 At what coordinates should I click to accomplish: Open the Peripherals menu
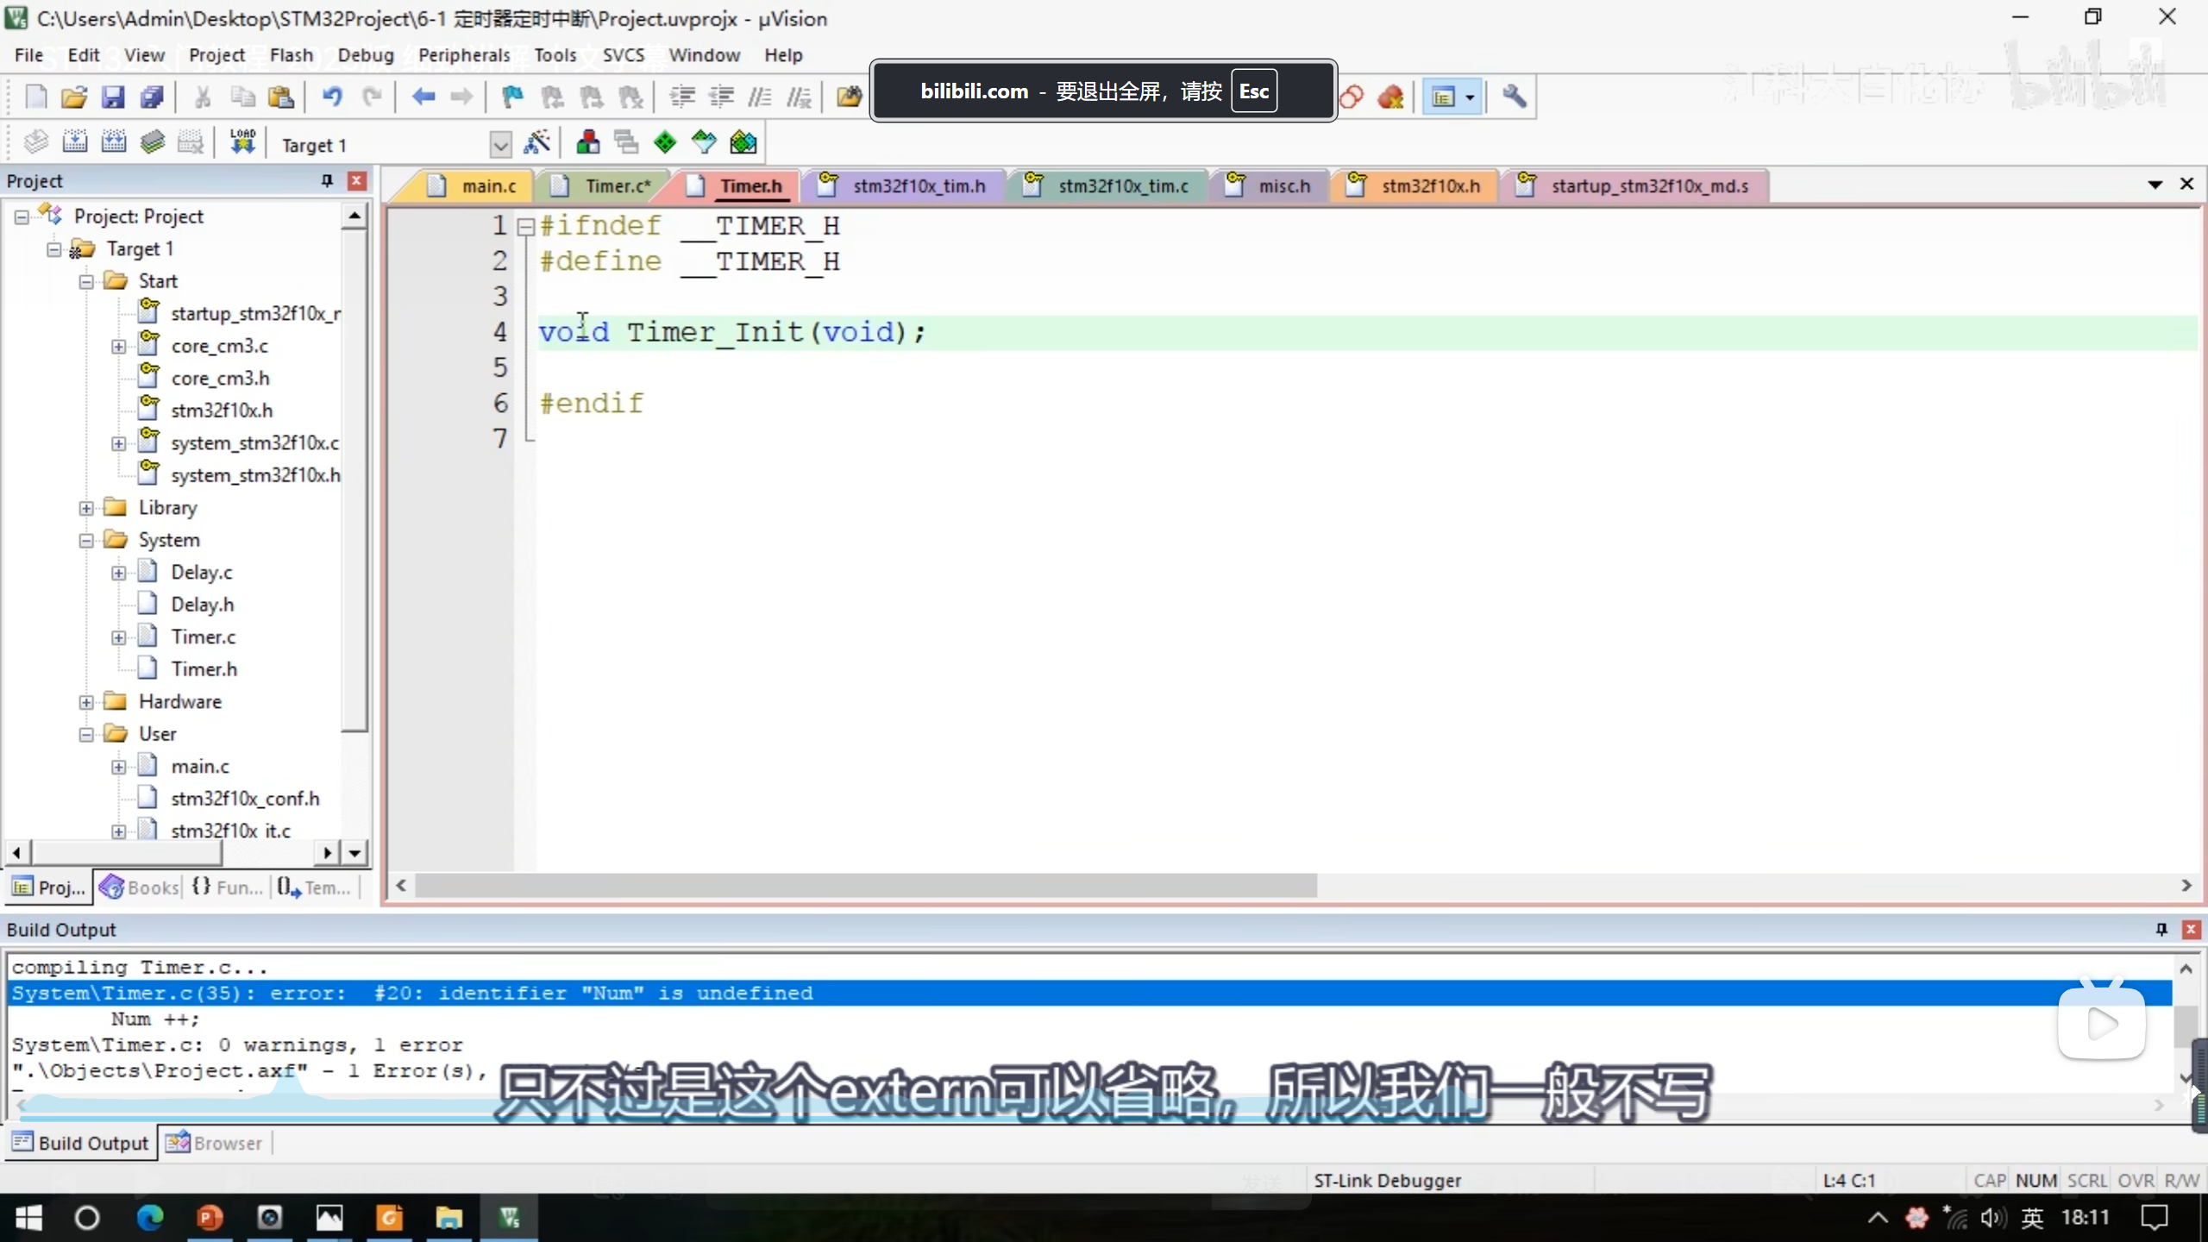464,55
